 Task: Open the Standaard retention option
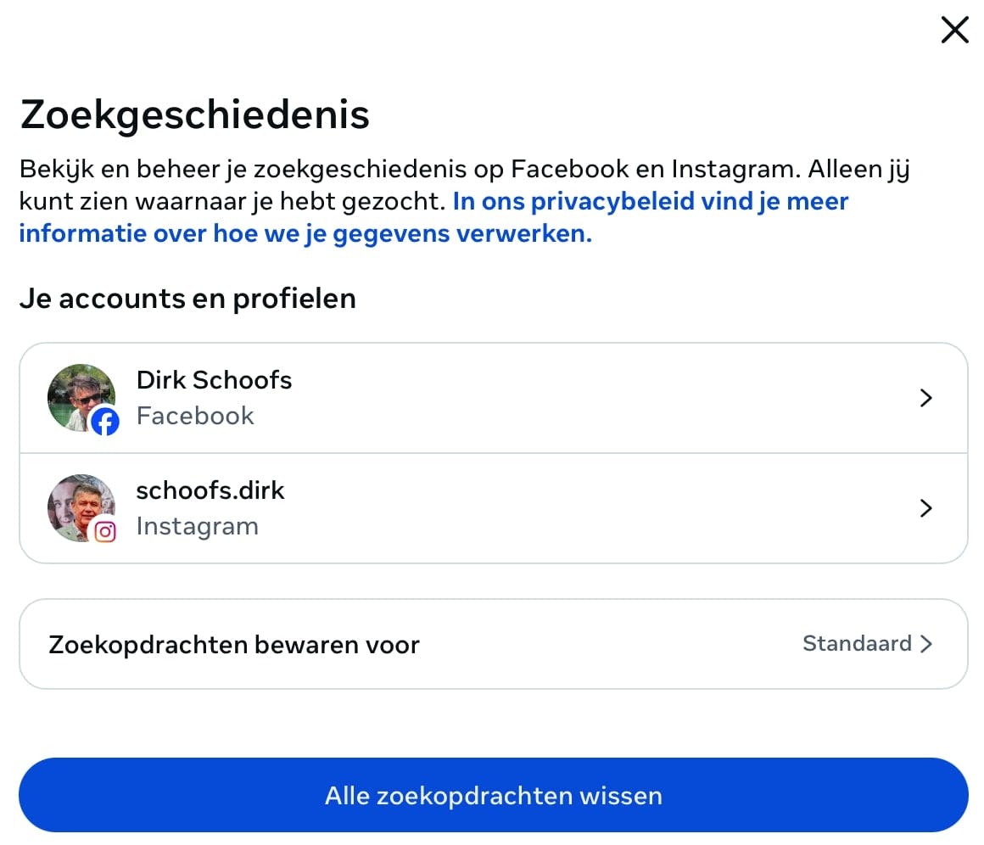pyautogui.click(x=857, y=644)
